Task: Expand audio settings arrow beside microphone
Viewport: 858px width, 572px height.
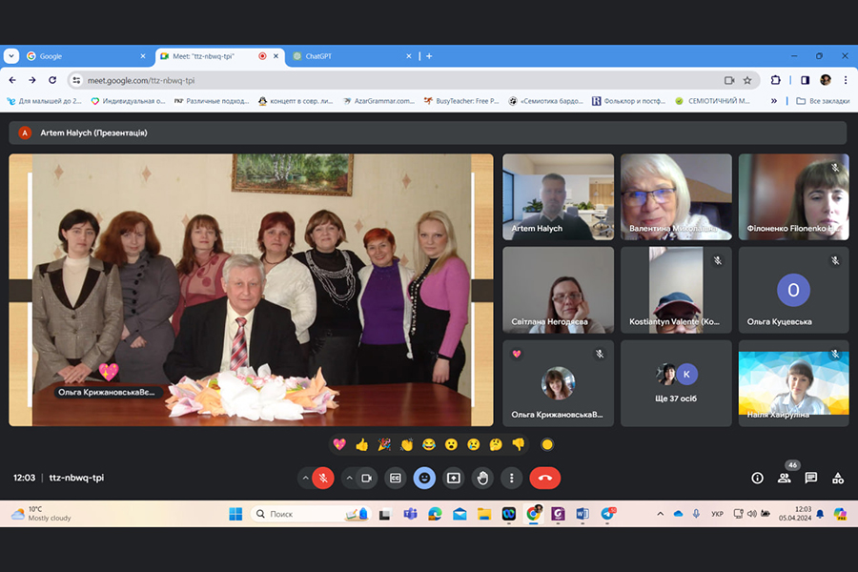Action: click(x=305, y=478)
